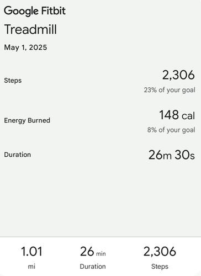Select the bottom Steps summary label
Screen dimensions: 201x276
point(160,267)
